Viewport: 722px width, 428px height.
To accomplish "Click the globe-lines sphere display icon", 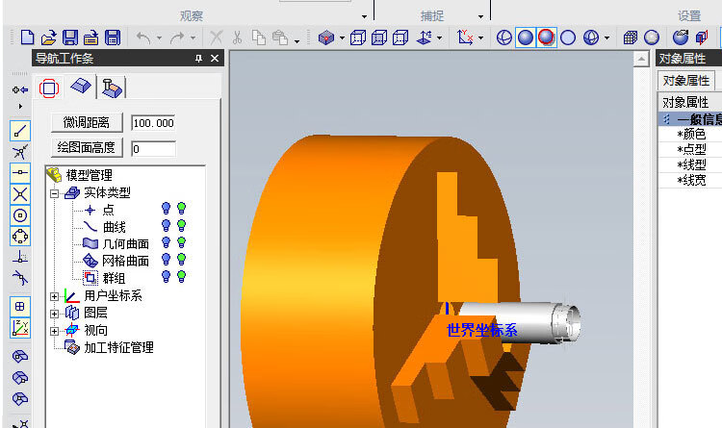I will point(591,38).
